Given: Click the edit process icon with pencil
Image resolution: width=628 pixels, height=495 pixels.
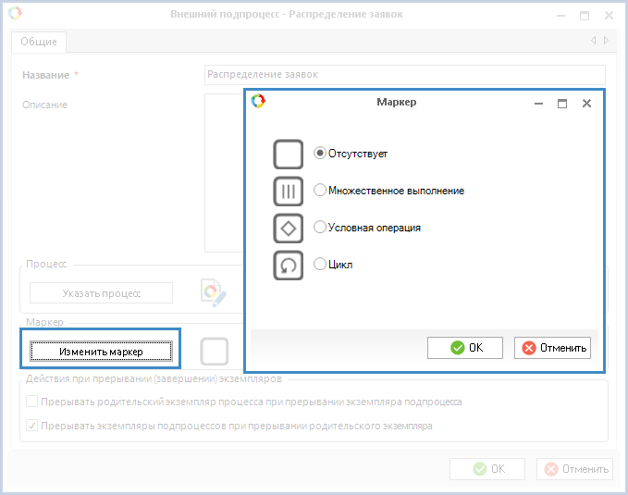Looking at the screenshot, I should [214, 293].
